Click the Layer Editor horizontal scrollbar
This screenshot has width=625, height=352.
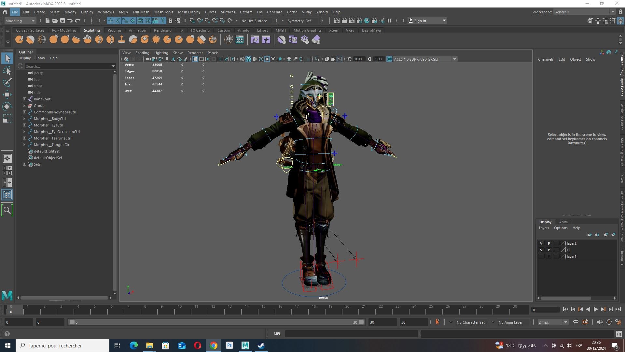566,298
